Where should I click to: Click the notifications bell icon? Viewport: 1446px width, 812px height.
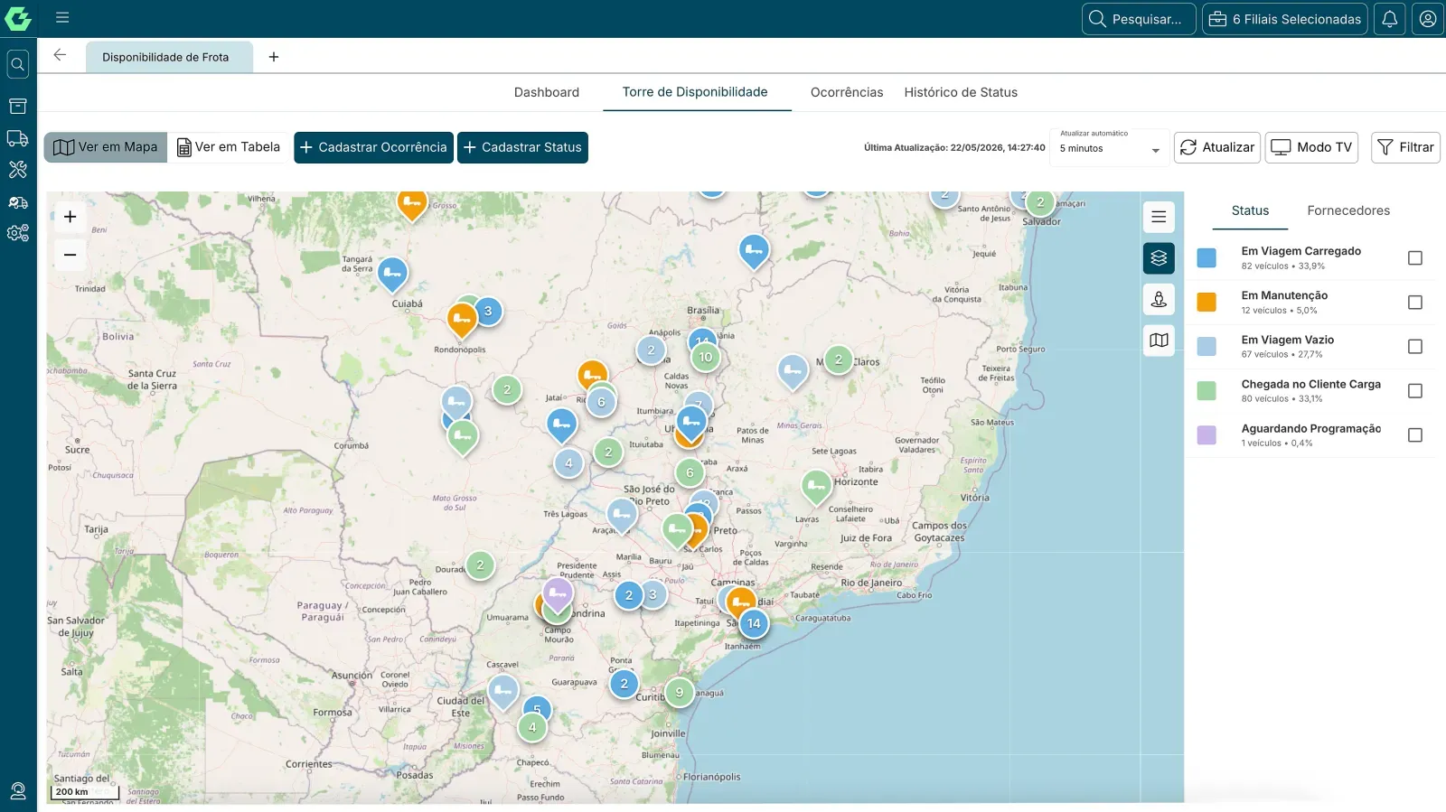(x=1390, y=19)
